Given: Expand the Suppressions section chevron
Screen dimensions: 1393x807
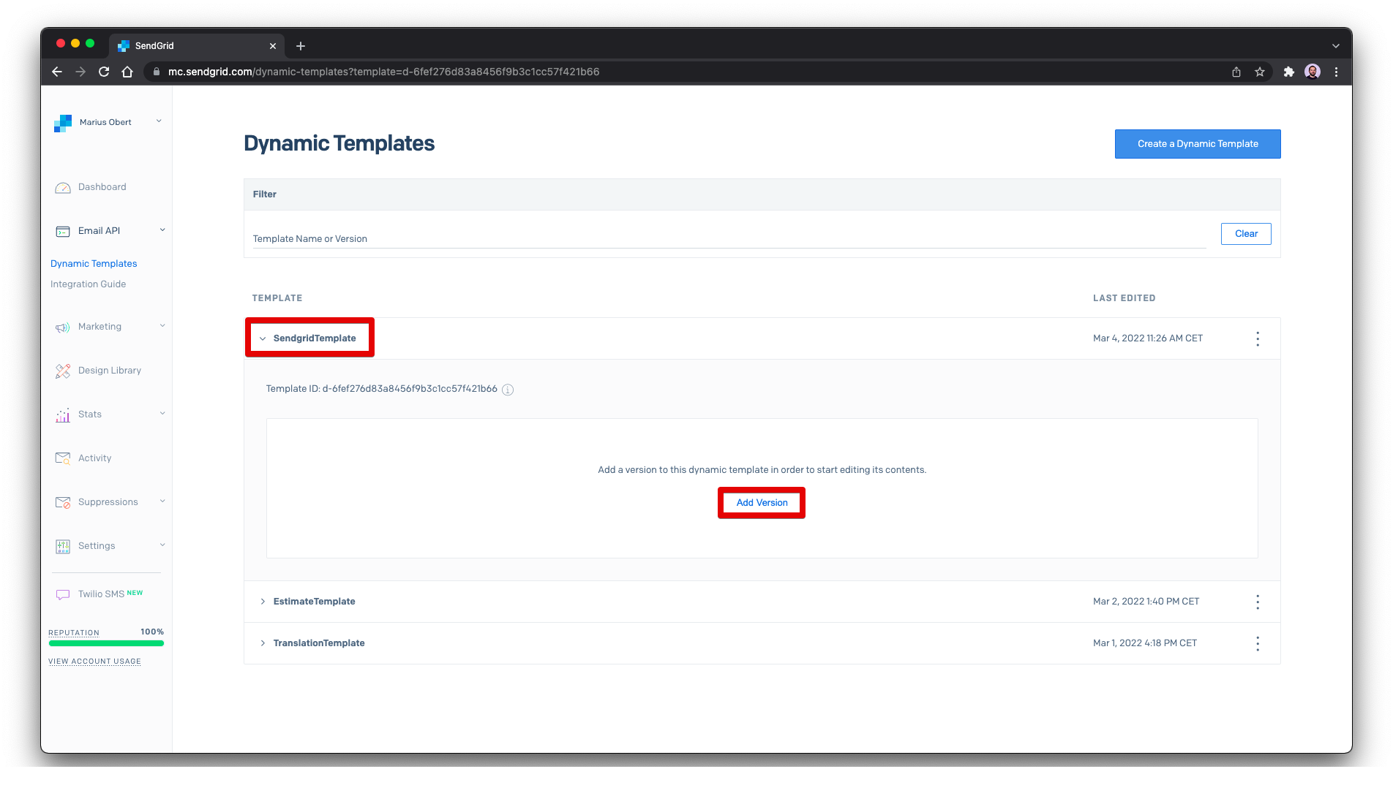Looking at the screenshot, I should 162,501.
